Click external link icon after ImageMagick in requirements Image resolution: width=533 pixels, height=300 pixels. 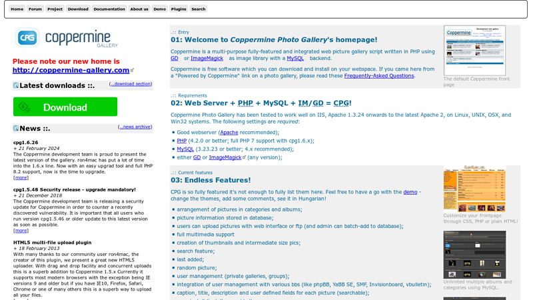point(244,157)
